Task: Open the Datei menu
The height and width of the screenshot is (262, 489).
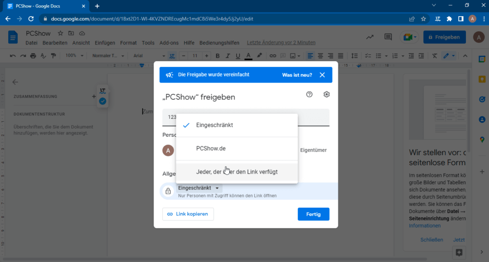Action: tap(31, 43)
